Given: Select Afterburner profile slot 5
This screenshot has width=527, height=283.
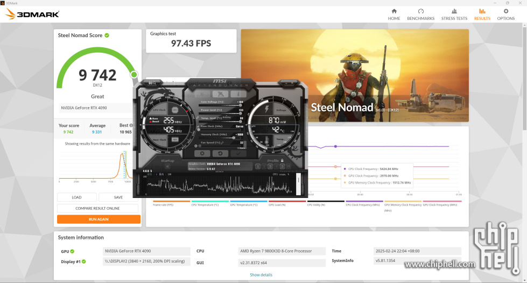Looking at the screenshot, I should click(x=282, y=166).
